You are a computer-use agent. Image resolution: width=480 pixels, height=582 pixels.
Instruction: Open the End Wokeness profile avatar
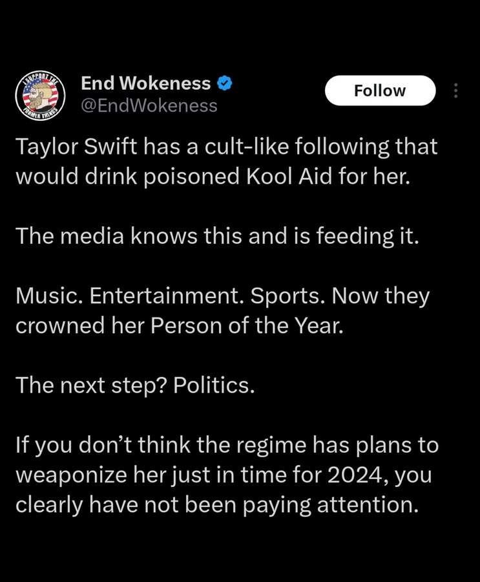pyautogui.click(x=41, y=96)
